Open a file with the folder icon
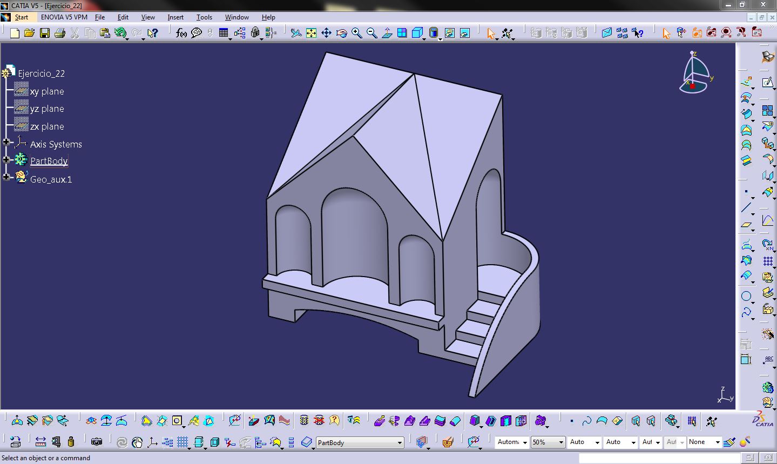This screenshot has width=777, height=464. [x=30, y=33]
